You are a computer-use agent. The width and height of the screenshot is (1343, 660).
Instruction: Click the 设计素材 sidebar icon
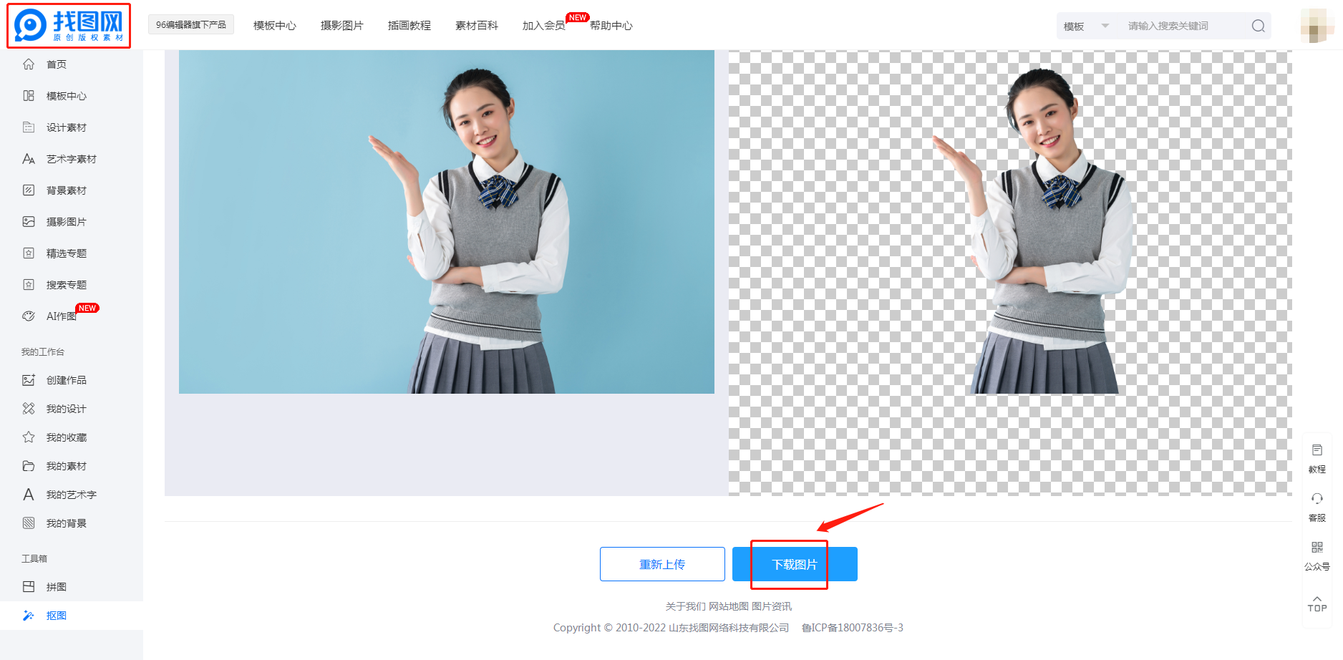pyautogui.click(x=29, y=127)
